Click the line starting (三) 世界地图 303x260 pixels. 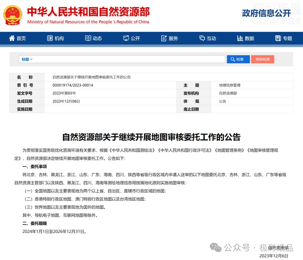point(65,207)
